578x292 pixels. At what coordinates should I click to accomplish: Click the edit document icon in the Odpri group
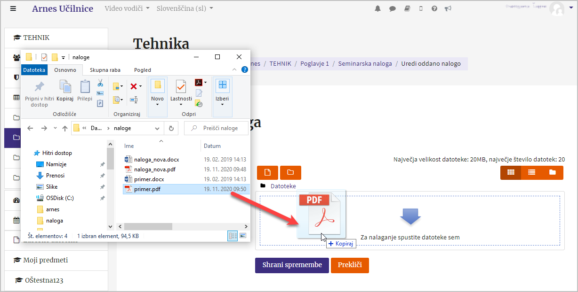pos(199,93)
